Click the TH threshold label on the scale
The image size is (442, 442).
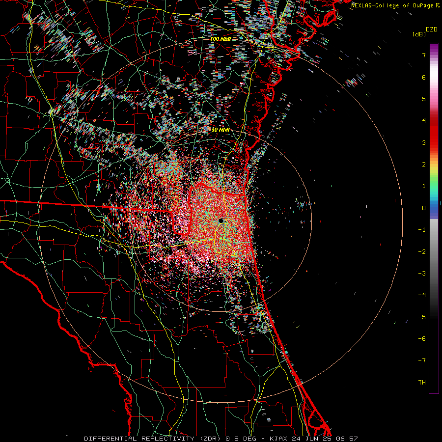click(422, 383)
